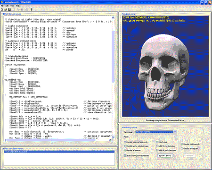Image resolution: width=212 pixels, height=170 pixels.
Task: Choose Wireframe fill mode
Action: click(161, 142)
